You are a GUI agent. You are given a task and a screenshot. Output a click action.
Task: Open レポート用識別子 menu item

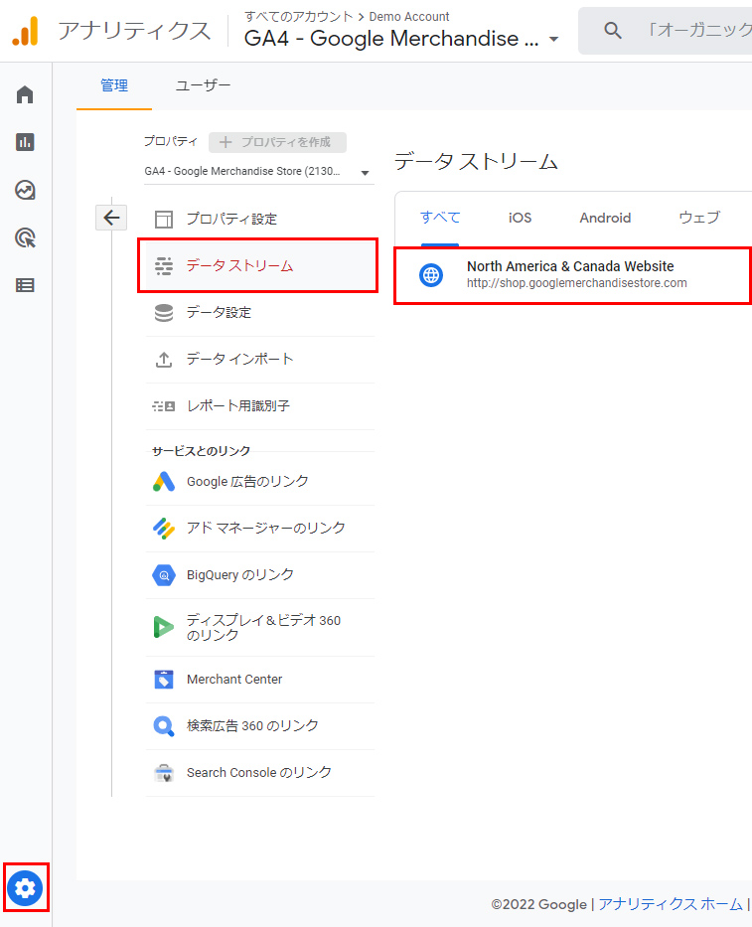pyautogui.click(x=260, y=406)
